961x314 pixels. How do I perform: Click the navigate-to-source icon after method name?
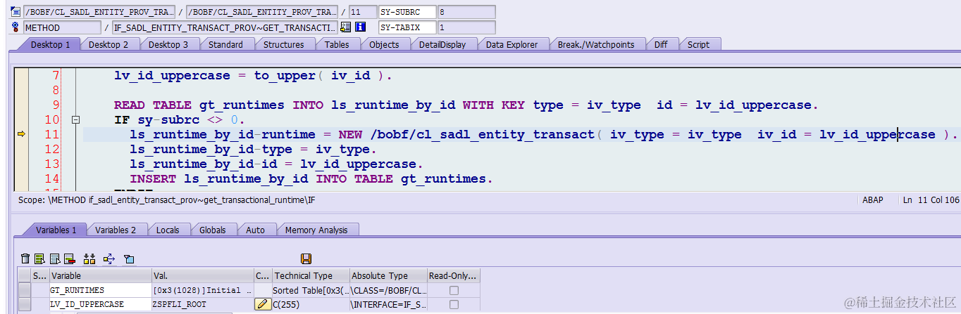(x=345, y=27)
